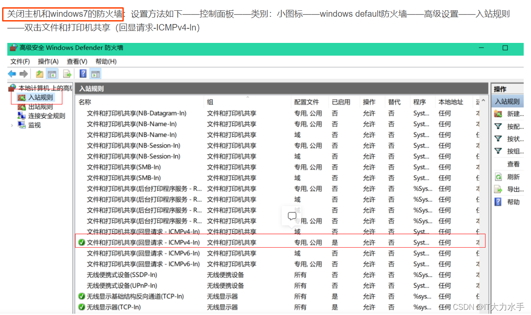Select the 监视 tree node

tap(34, 125)
